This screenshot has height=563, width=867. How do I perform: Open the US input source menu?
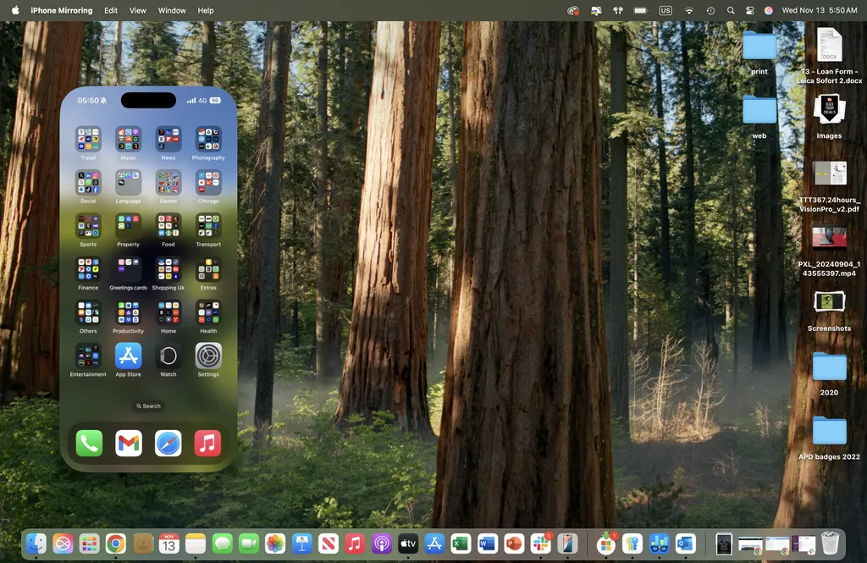point(665,10)
